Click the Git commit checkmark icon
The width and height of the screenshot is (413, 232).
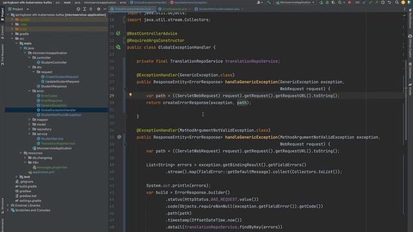click(x=370, y=3)
